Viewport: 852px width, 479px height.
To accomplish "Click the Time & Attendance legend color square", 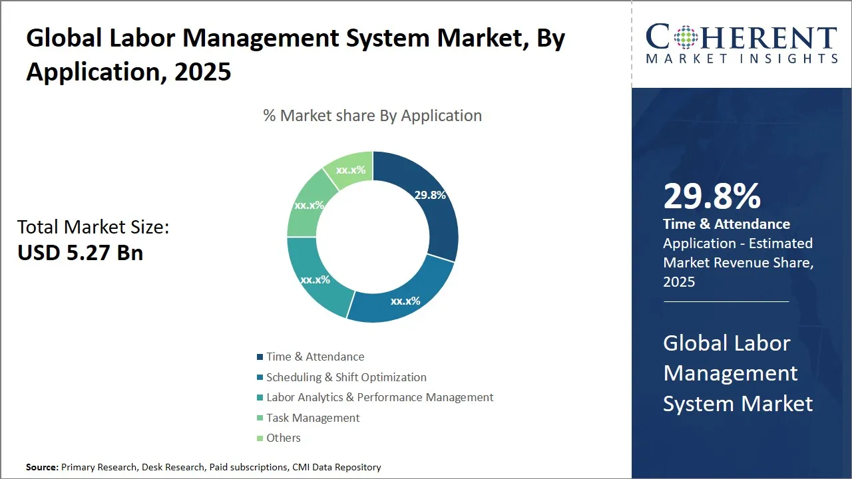I will pos(260,357).
